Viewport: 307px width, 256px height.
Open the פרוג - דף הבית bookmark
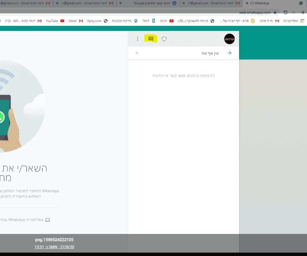click(x=238, y=21)
